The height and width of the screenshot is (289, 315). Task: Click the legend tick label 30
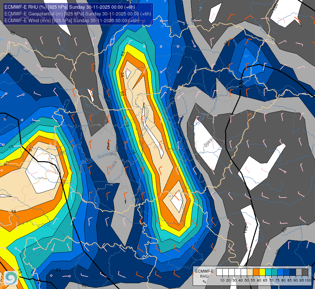pos(235,280)
